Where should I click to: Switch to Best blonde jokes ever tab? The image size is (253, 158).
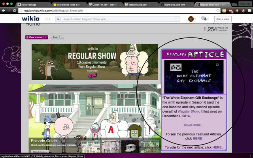[x=69, y=5]
